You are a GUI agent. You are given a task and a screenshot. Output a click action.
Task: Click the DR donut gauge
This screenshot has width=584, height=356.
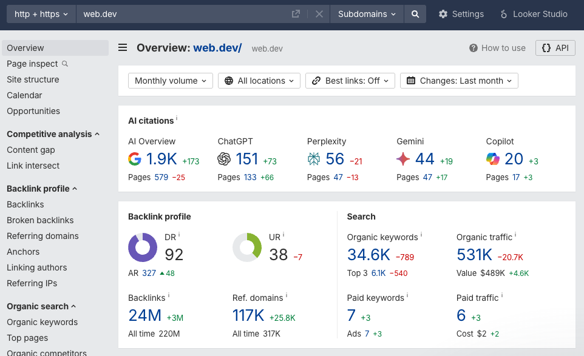point(142,247)
